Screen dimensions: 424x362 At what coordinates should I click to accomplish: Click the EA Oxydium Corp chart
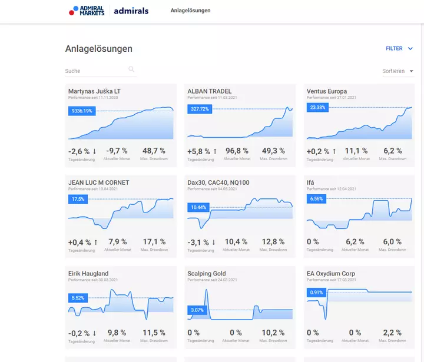359,304
